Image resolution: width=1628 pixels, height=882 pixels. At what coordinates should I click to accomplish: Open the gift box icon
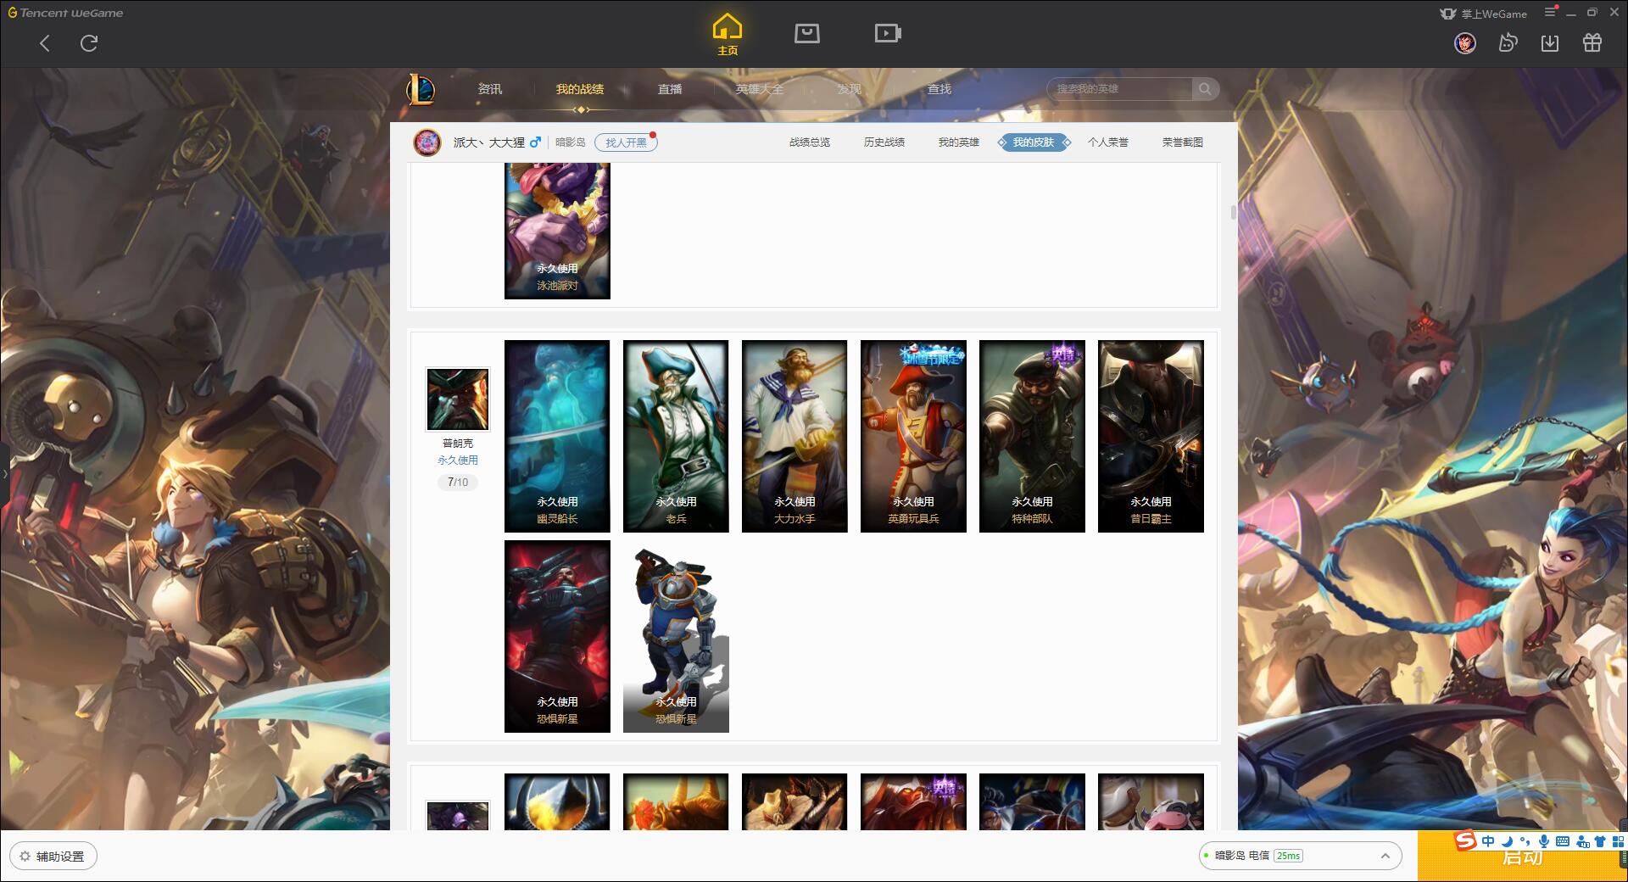[1592, 42]
